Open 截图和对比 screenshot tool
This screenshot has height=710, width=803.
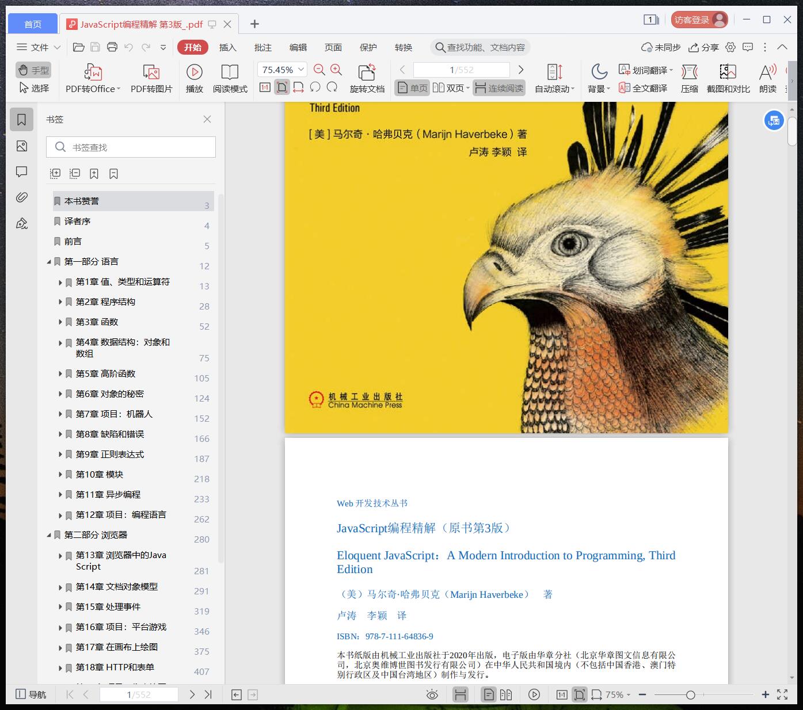pos(728,78)
